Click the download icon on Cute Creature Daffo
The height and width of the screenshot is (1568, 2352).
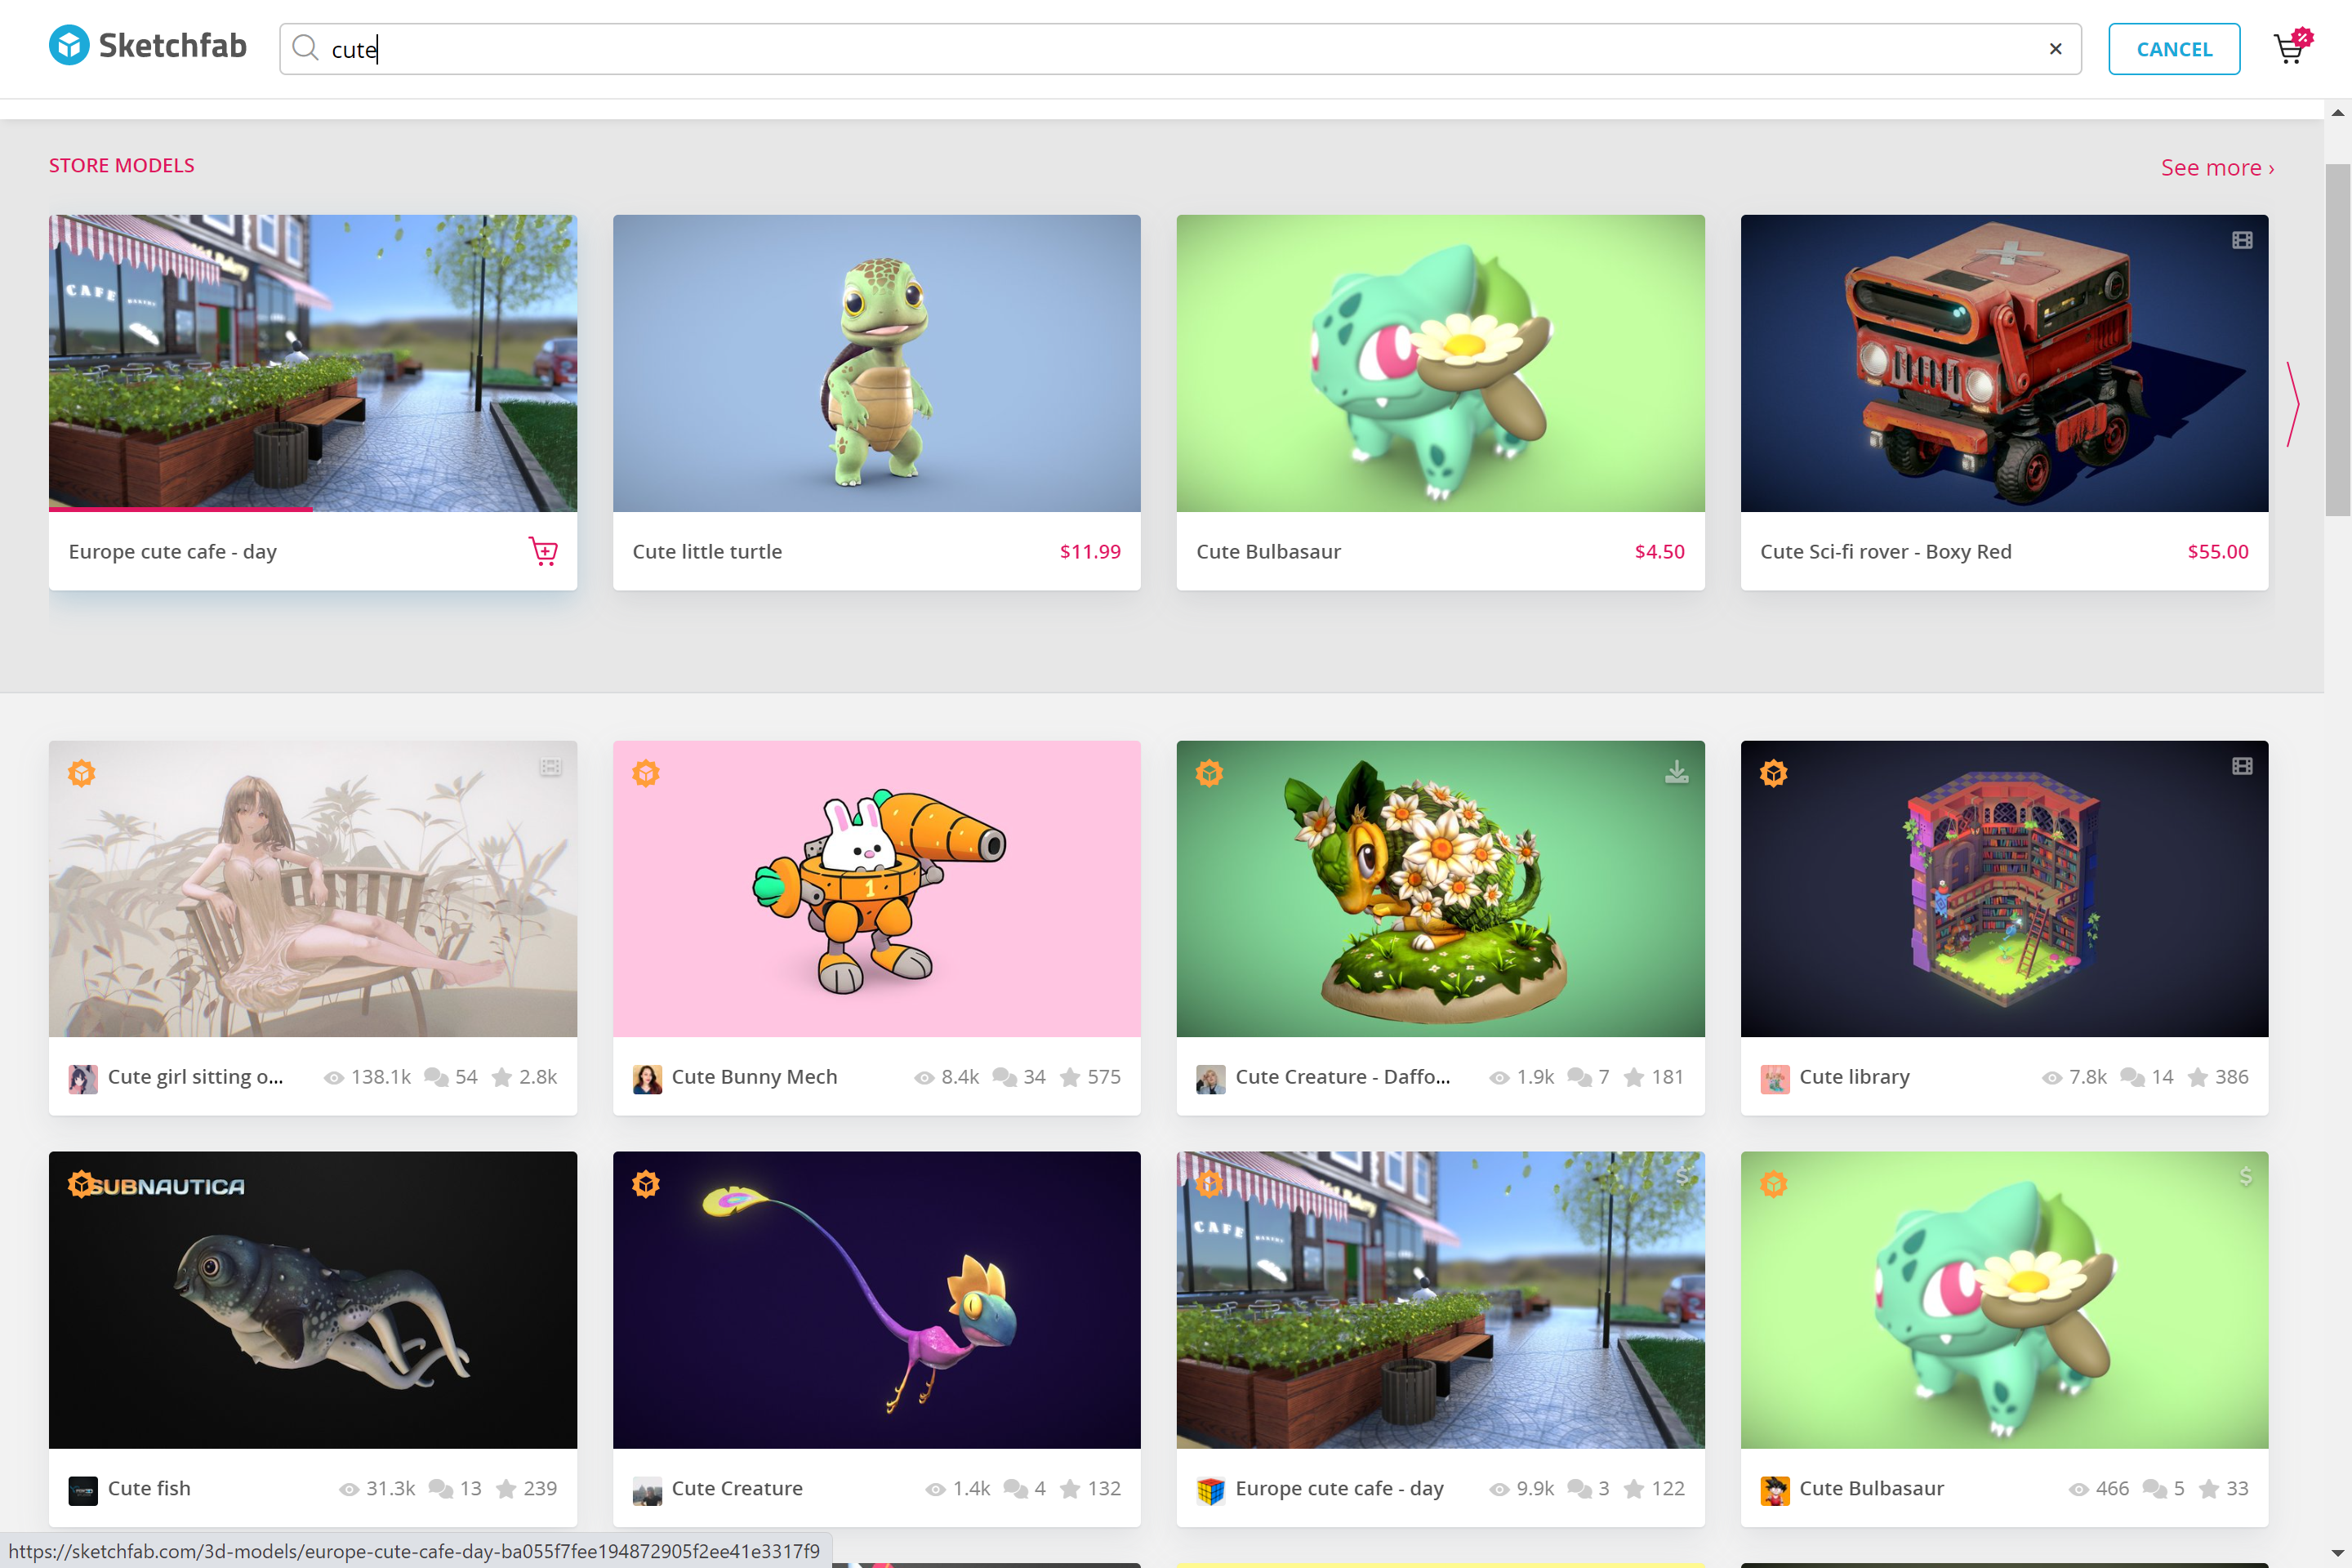click(x=1677, y=771)
